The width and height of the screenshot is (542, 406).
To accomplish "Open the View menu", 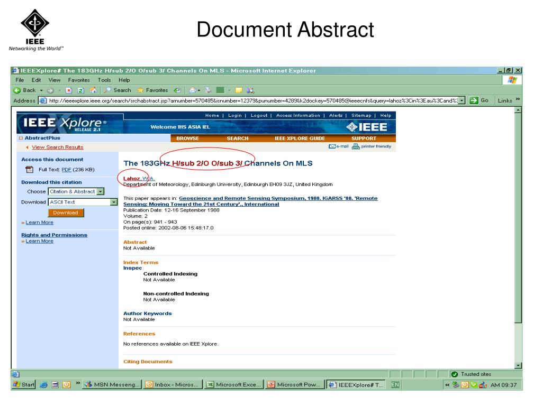I will [55, 80].
